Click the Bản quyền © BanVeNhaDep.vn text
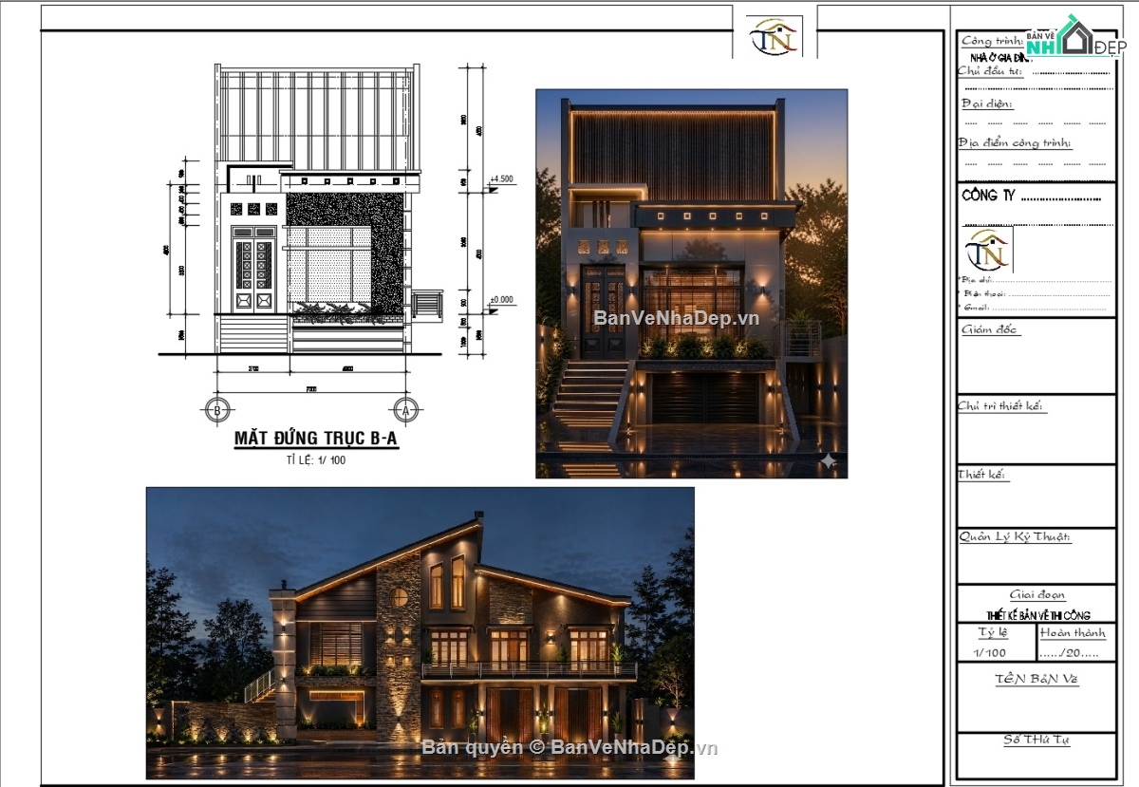This screenshot has width=1139, height=787. point(569,747)
